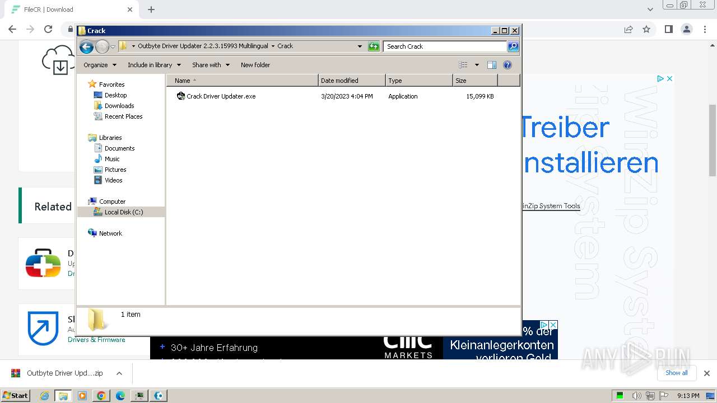Click the Explorer Forward arrow button
The height and width of the screenshot is (403, 717).
coord(102,46)
